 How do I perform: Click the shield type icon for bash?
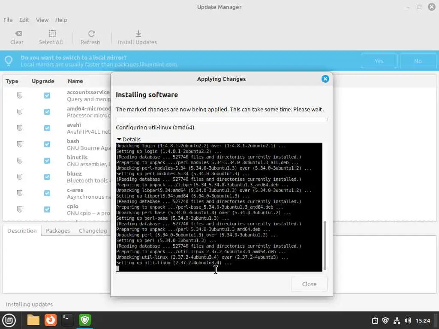[20, 144]
